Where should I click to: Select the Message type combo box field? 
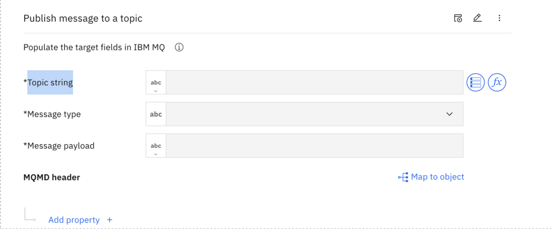click(315, 114)
